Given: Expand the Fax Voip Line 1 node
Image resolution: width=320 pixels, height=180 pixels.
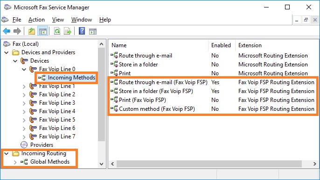Looking at the screenshot, I should [24, 86].
